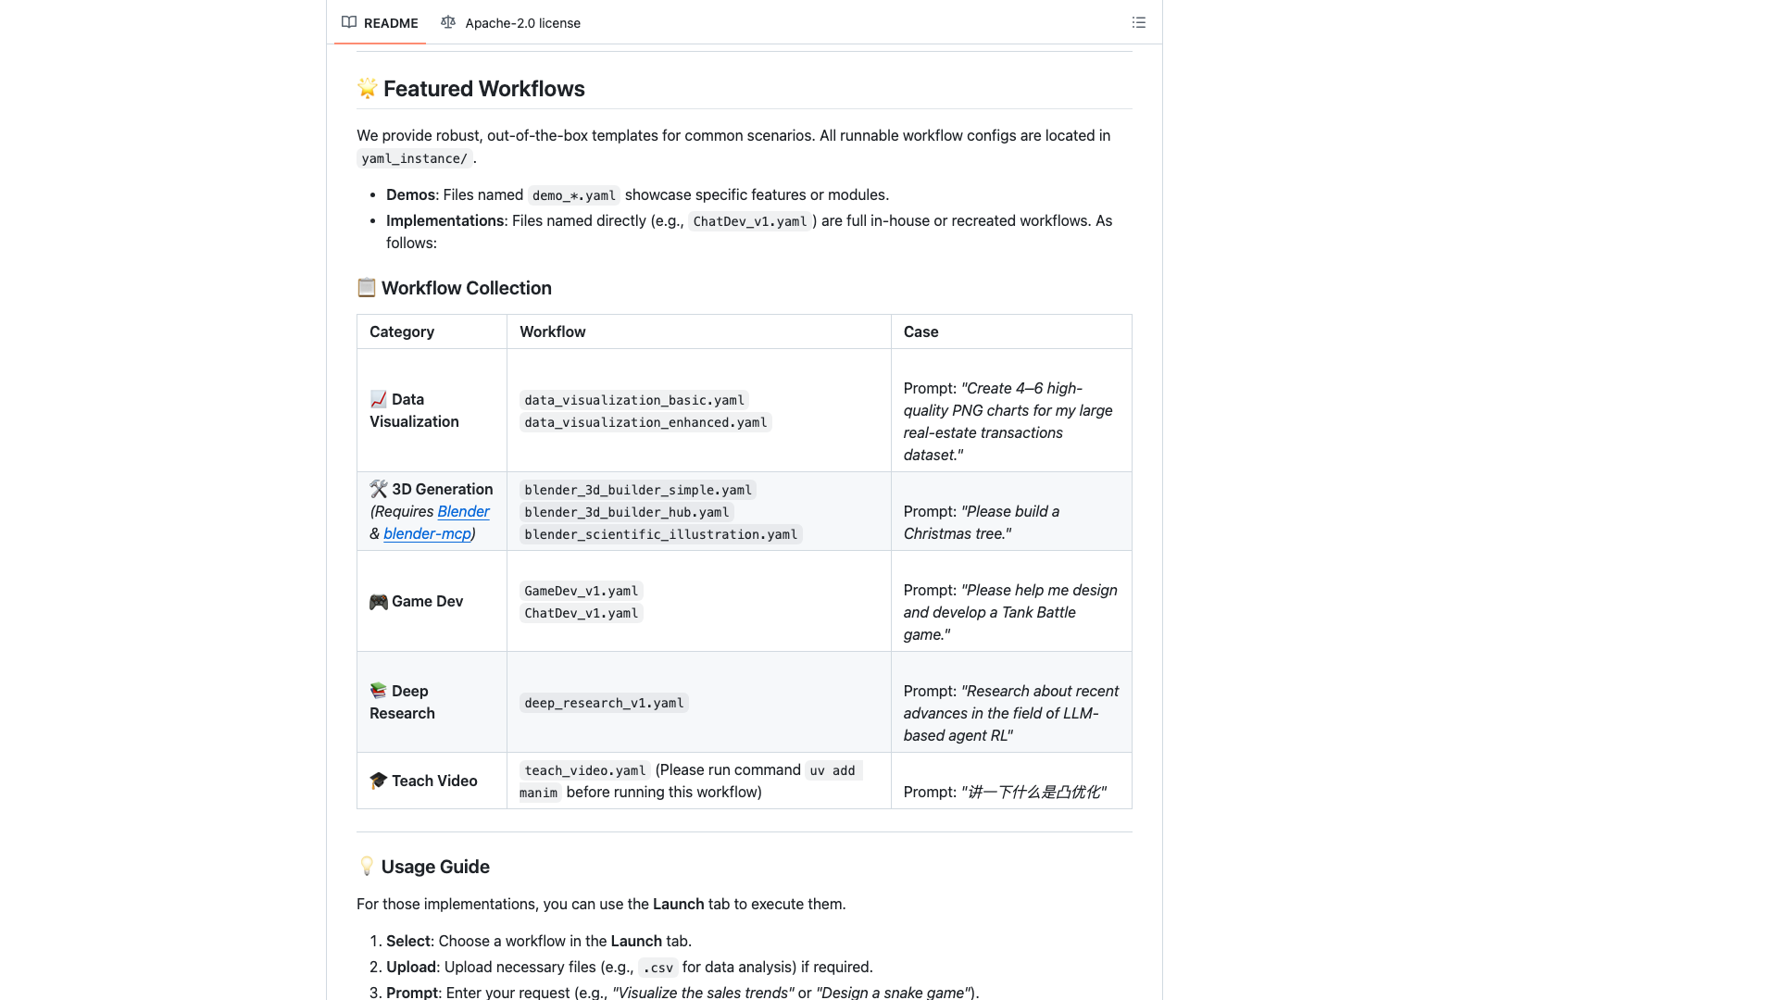The height and width of the screenshot is (1000, 1778).
Task: Click the license scale icon
Action: 448,22
